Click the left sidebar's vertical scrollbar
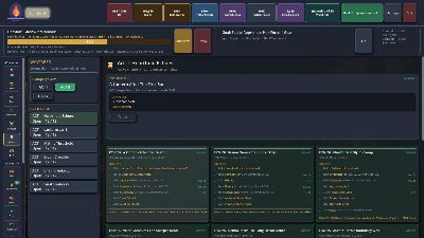Image resolution: width=424 pixels, height=238 pixels. point(23,111)
